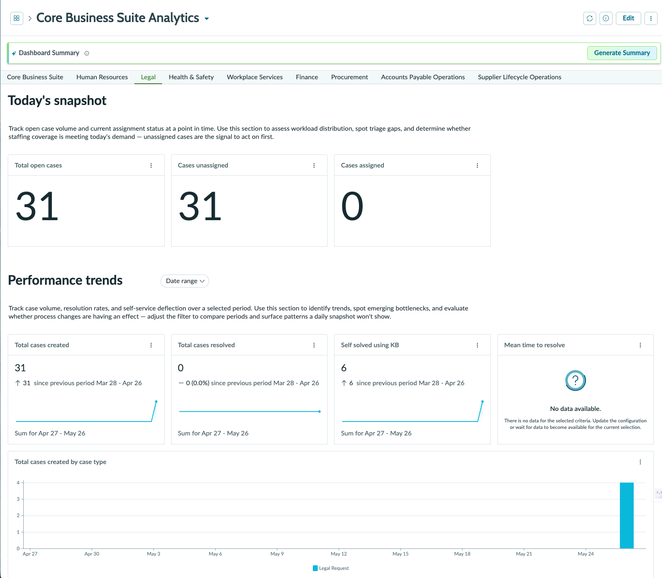The width and height of the screenshot is (662, 578).
Task: Click the Apr 27 axis label
Action: click(30, 554)
